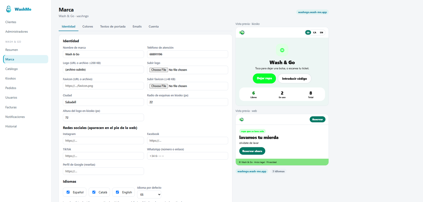Go to Usuarios in the sidebar

[26, 98]
